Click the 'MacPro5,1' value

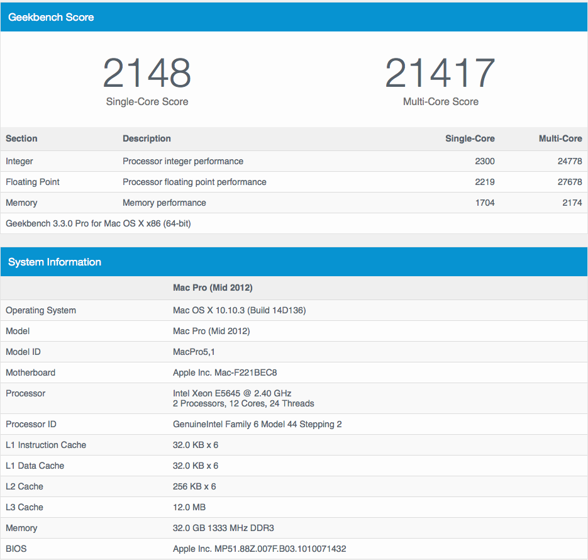194,352
